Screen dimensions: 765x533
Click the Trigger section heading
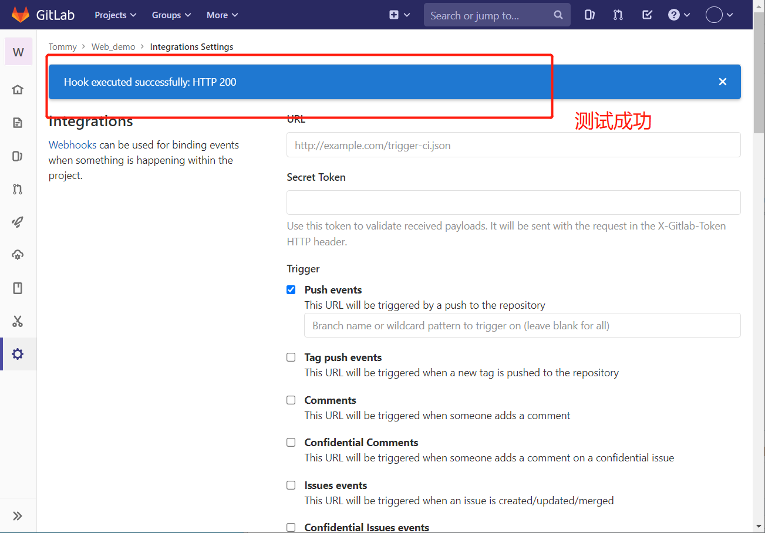pyautogui.click(x=303, y=269)
